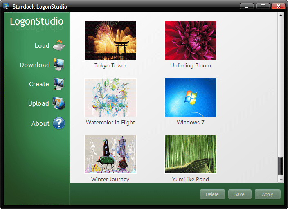Click the Delete button

212,194
